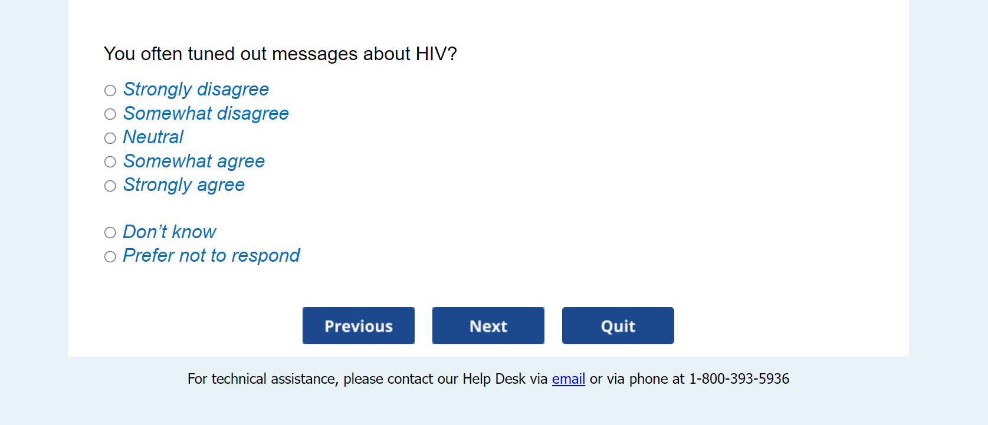
Task: Click the 'Prefer not to respond' text
Action: coord(211,256)
